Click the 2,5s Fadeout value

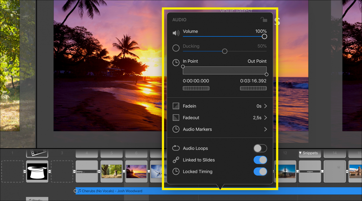(257, 118)
